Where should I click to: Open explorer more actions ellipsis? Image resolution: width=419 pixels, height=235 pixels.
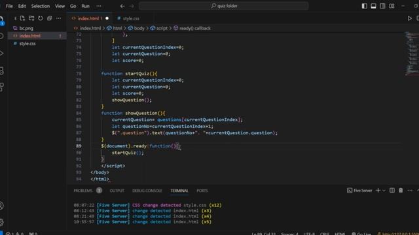[58, 18]
